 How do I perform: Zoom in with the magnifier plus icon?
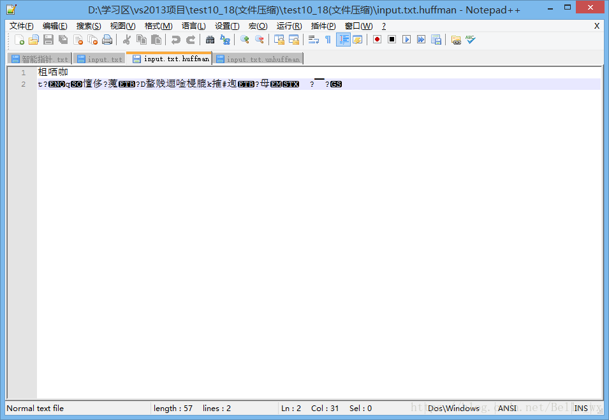tap(244, 40)
